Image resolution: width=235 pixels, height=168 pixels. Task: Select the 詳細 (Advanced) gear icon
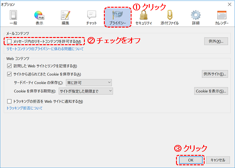[196, 17]
